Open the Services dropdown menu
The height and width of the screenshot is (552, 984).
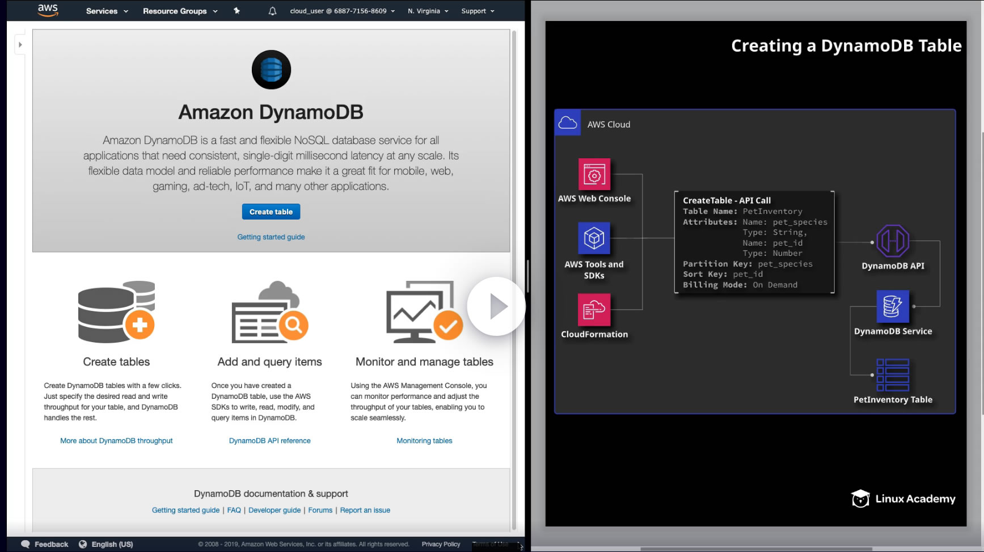[107, 11]
